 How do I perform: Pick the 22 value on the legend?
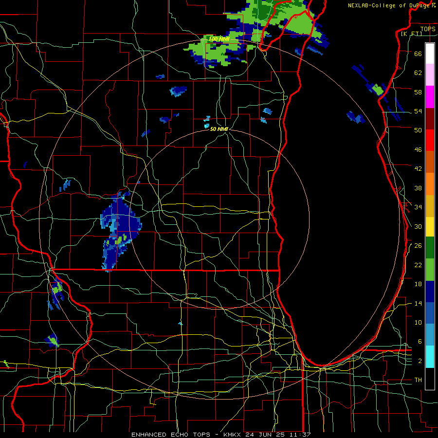pos(418,265)
